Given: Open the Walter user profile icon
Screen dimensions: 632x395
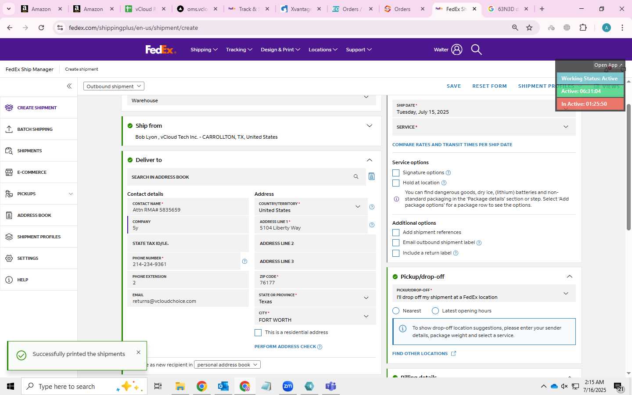Looking at the screenshot, I should [456, 50].
